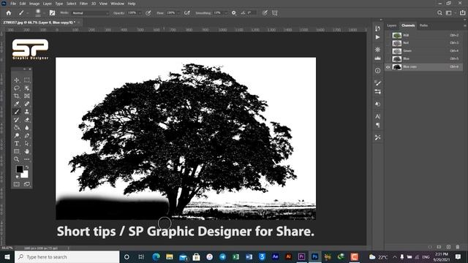Select the Hand tool
468x263 pixels.
[x=27, y=151]
